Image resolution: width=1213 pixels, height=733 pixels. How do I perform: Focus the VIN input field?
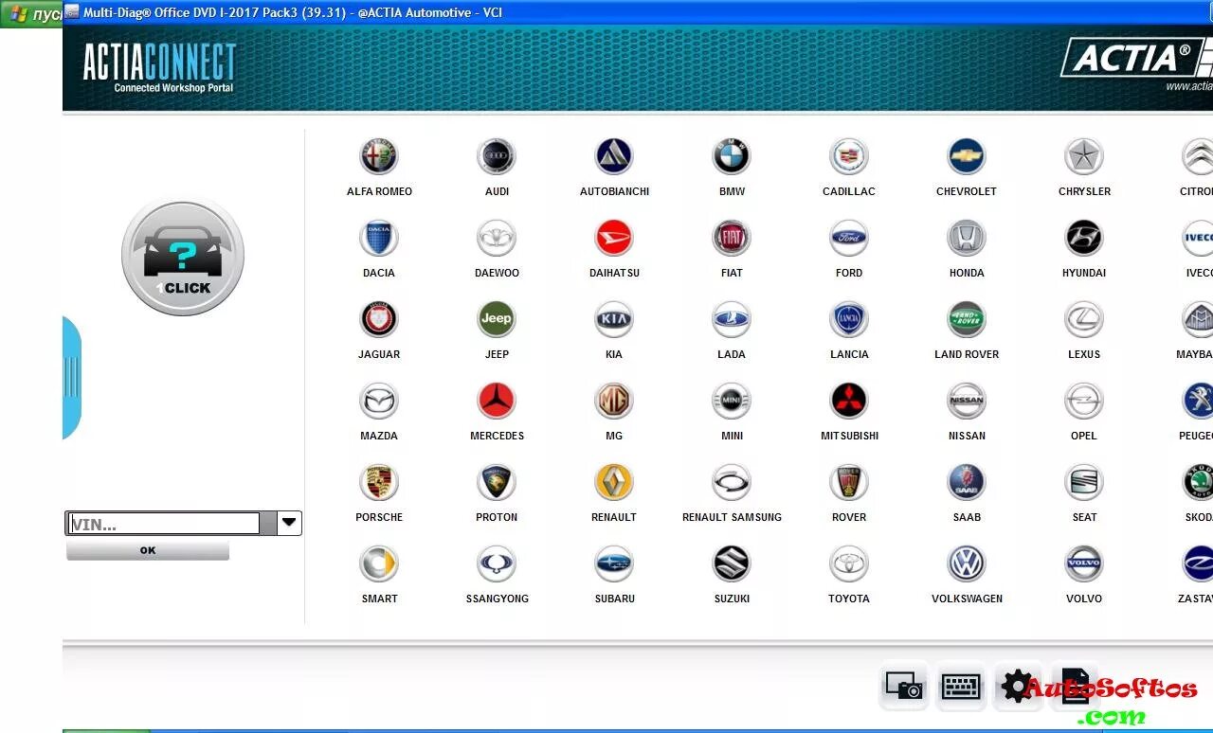tap(163, 524)
